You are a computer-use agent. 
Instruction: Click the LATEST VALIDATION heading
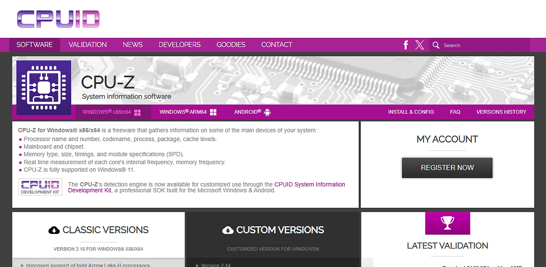click(447, 246)
